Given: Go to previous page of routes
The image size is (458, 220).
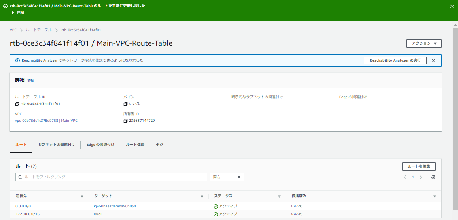Looking at the screenshot, I should (405, 177).
